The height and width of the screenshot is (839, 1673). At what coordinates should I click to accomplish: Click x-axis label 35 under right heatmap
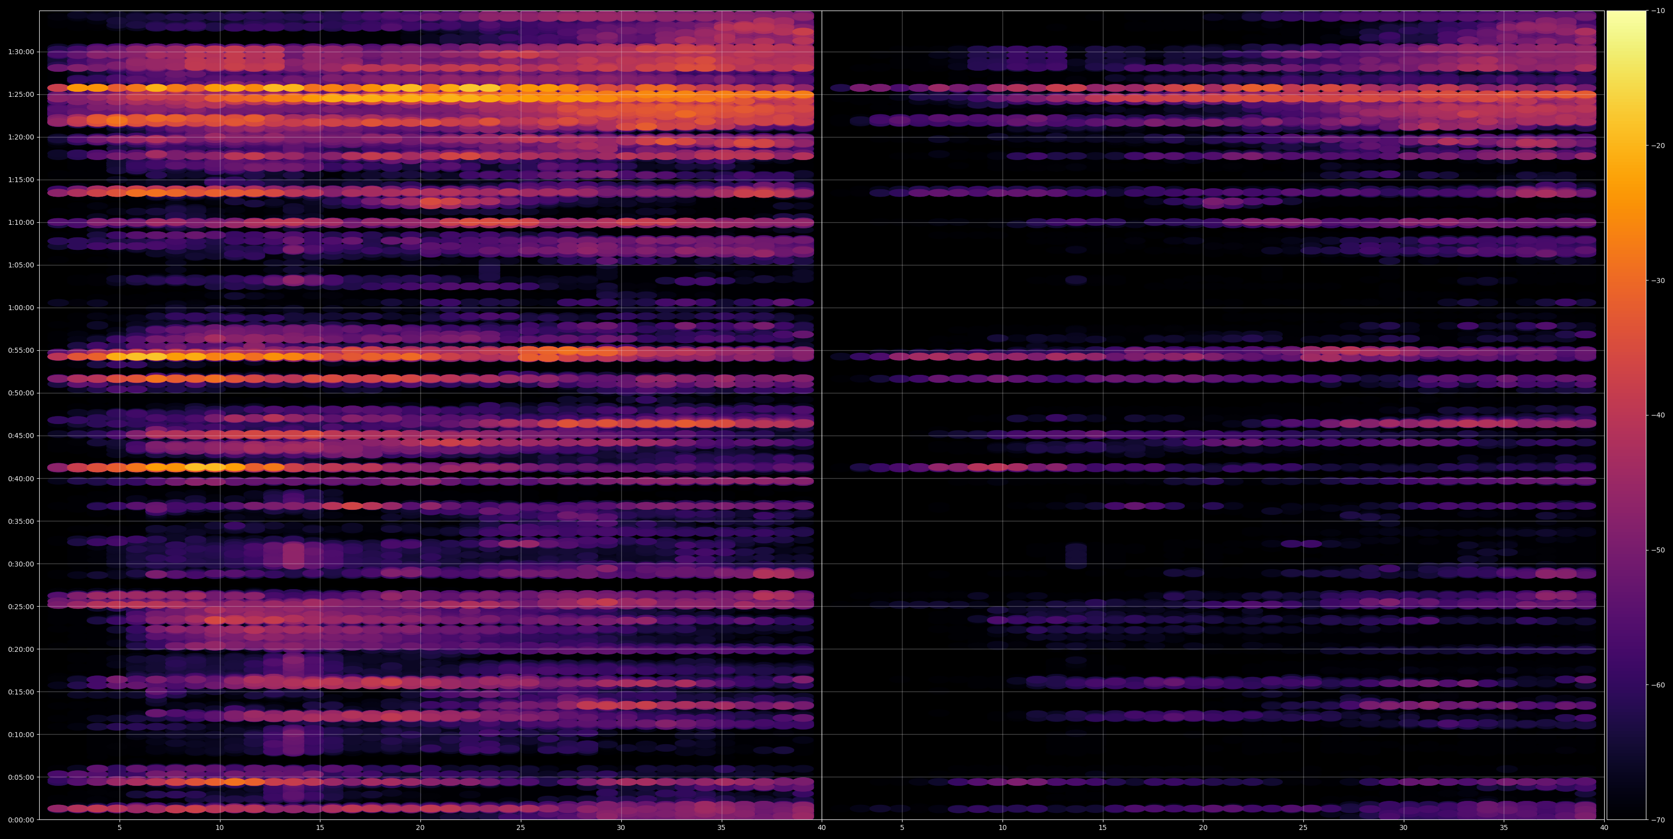(x=1504, y=828)
